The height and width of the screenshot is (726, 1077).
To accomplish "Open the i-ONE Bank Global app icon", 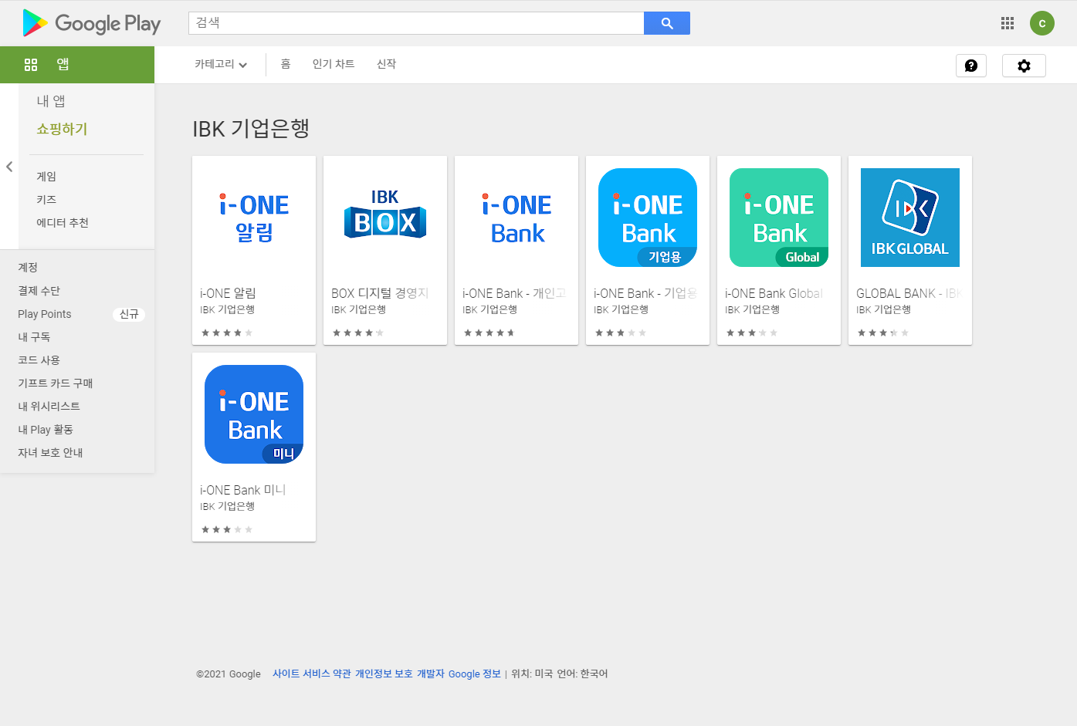I will [779, 218].
